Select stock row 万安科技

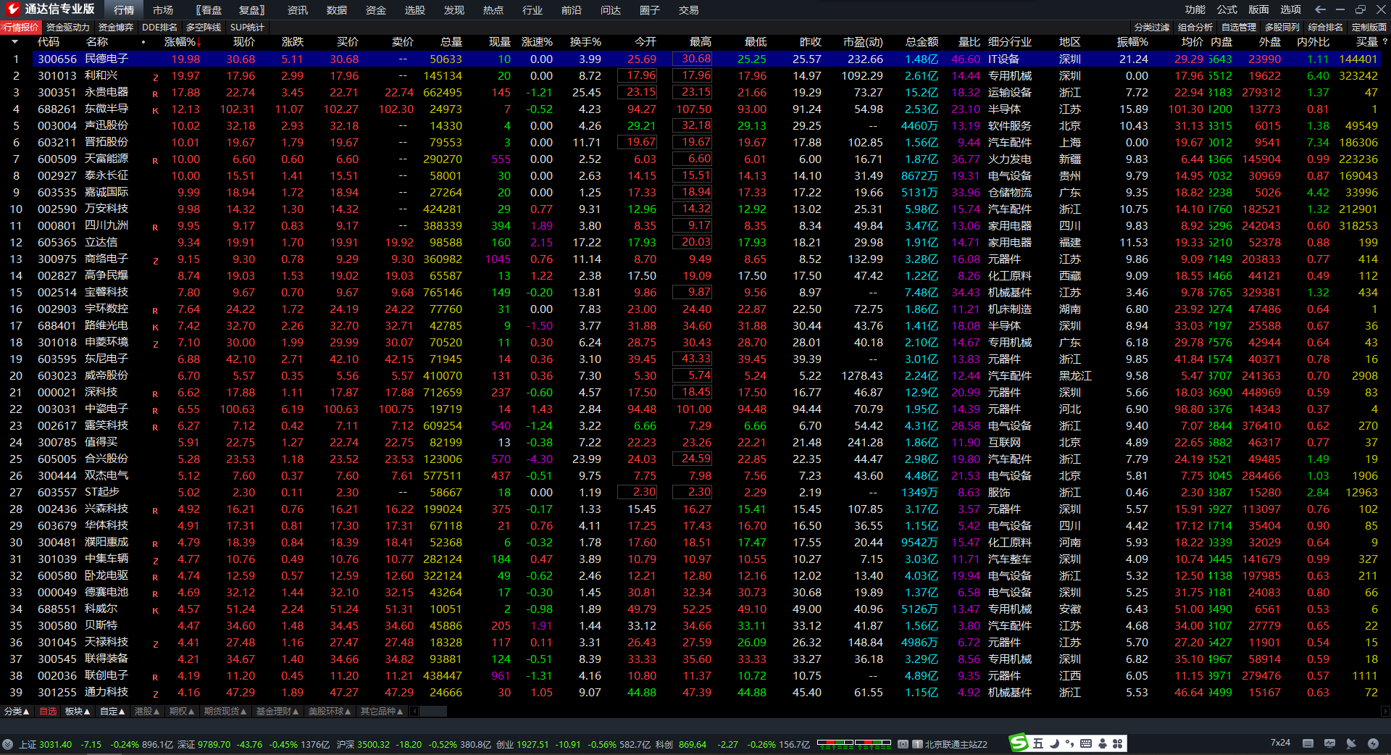tap(692, 209)
